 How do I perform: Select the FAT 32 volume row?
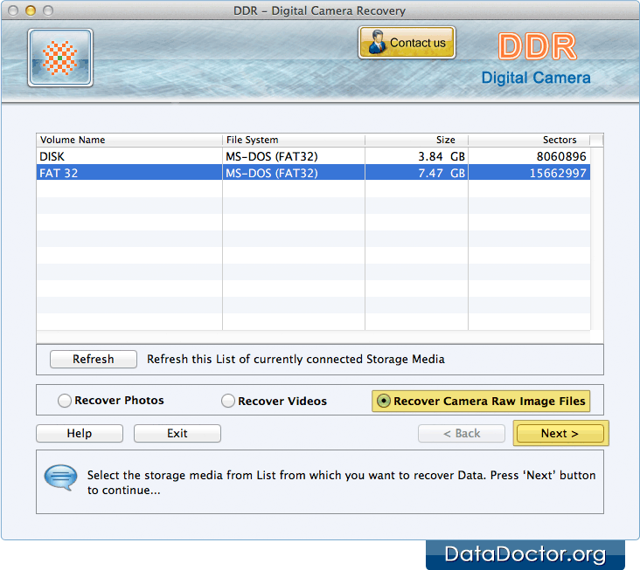[313, 173]
